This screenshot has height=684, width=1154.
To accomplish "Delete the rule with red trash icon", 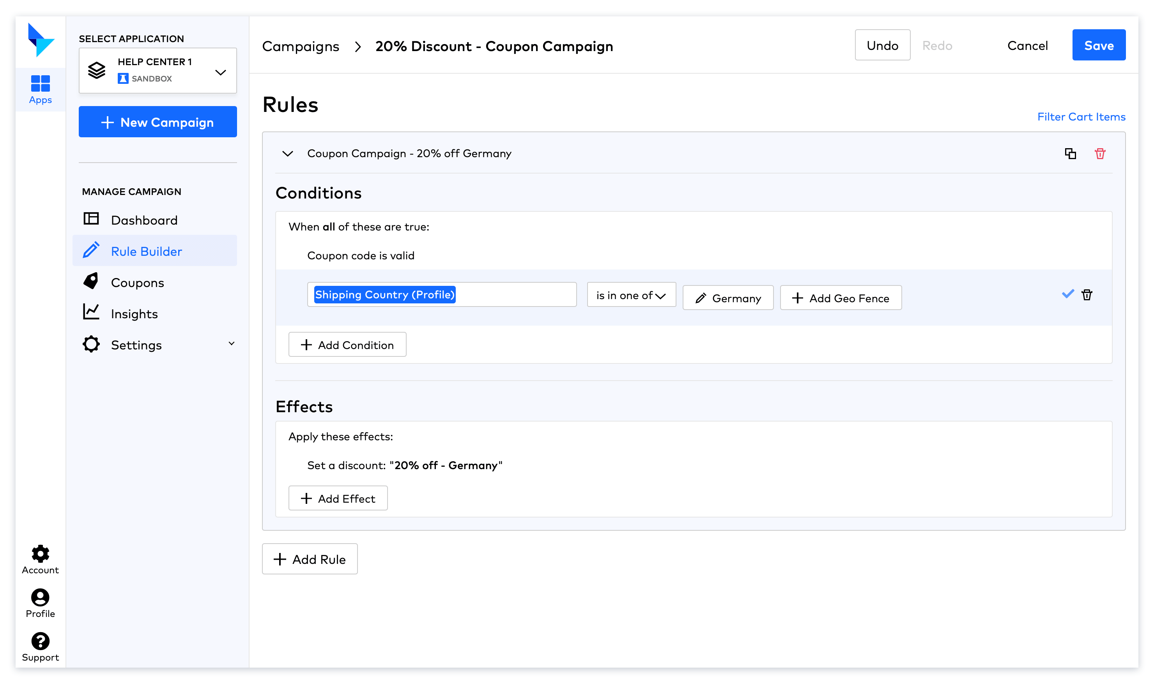I will 1100,154.
